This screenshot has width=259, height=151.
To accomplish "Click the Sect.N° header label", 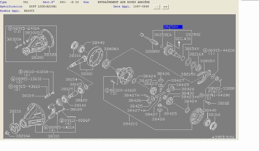I will (49, 2).
